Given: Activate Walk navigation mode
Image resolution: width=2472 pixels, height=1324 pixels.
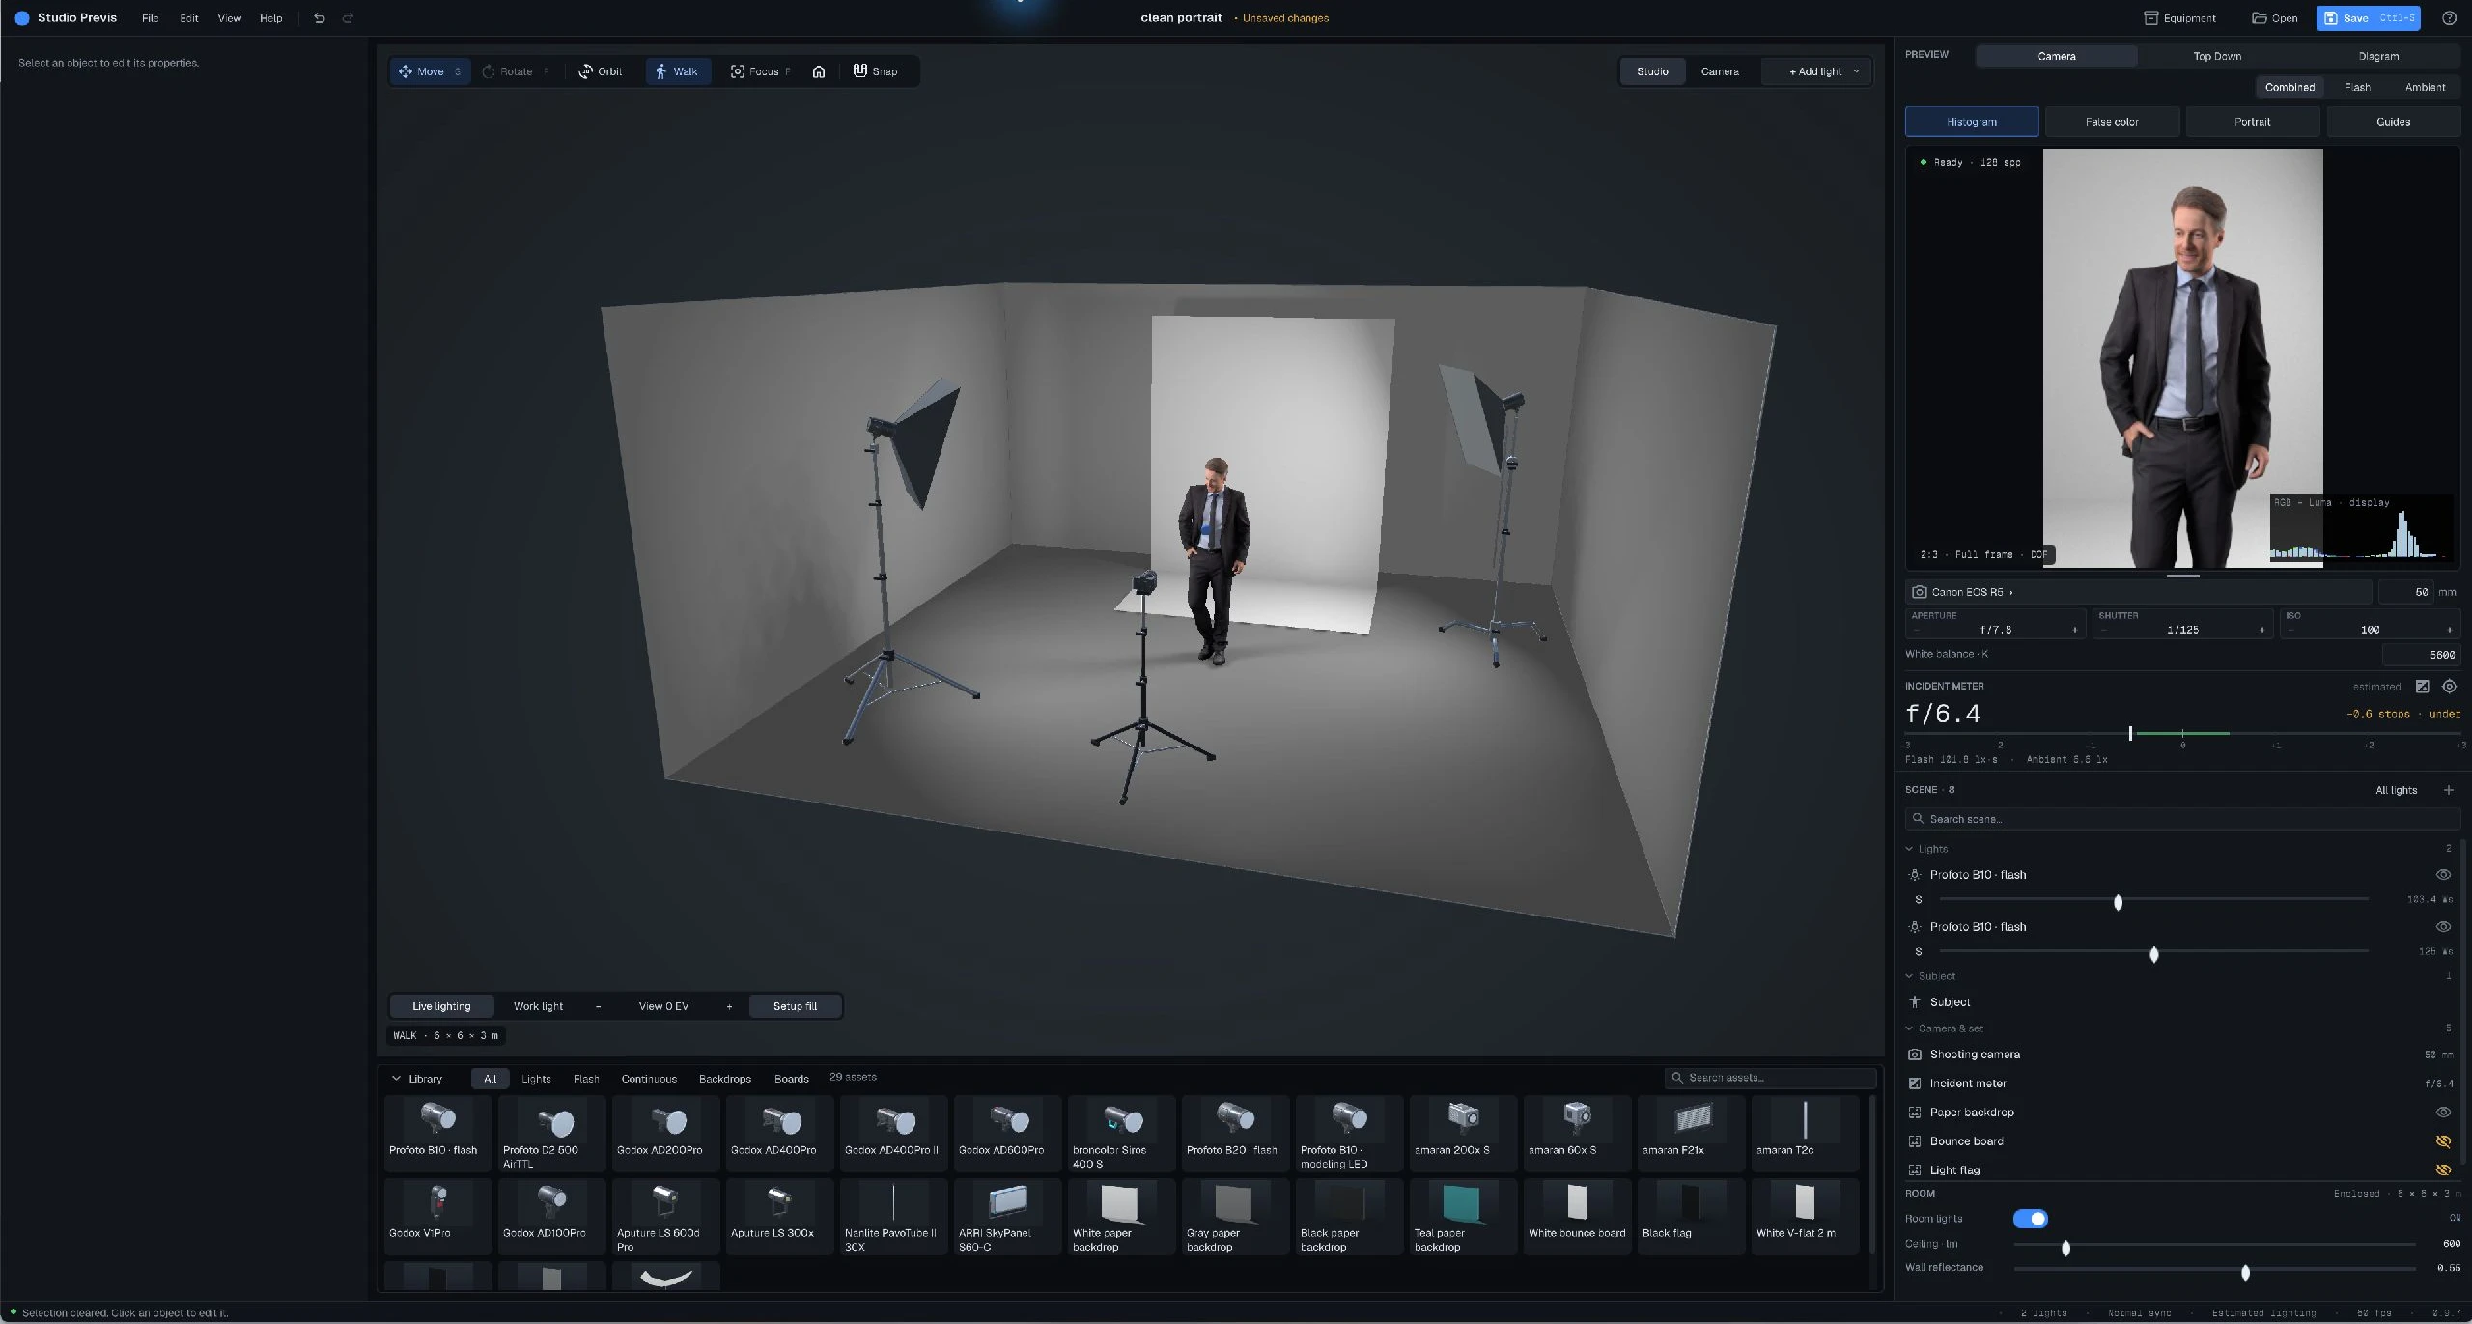Looking at the screenshot, I should click(677, 71).
